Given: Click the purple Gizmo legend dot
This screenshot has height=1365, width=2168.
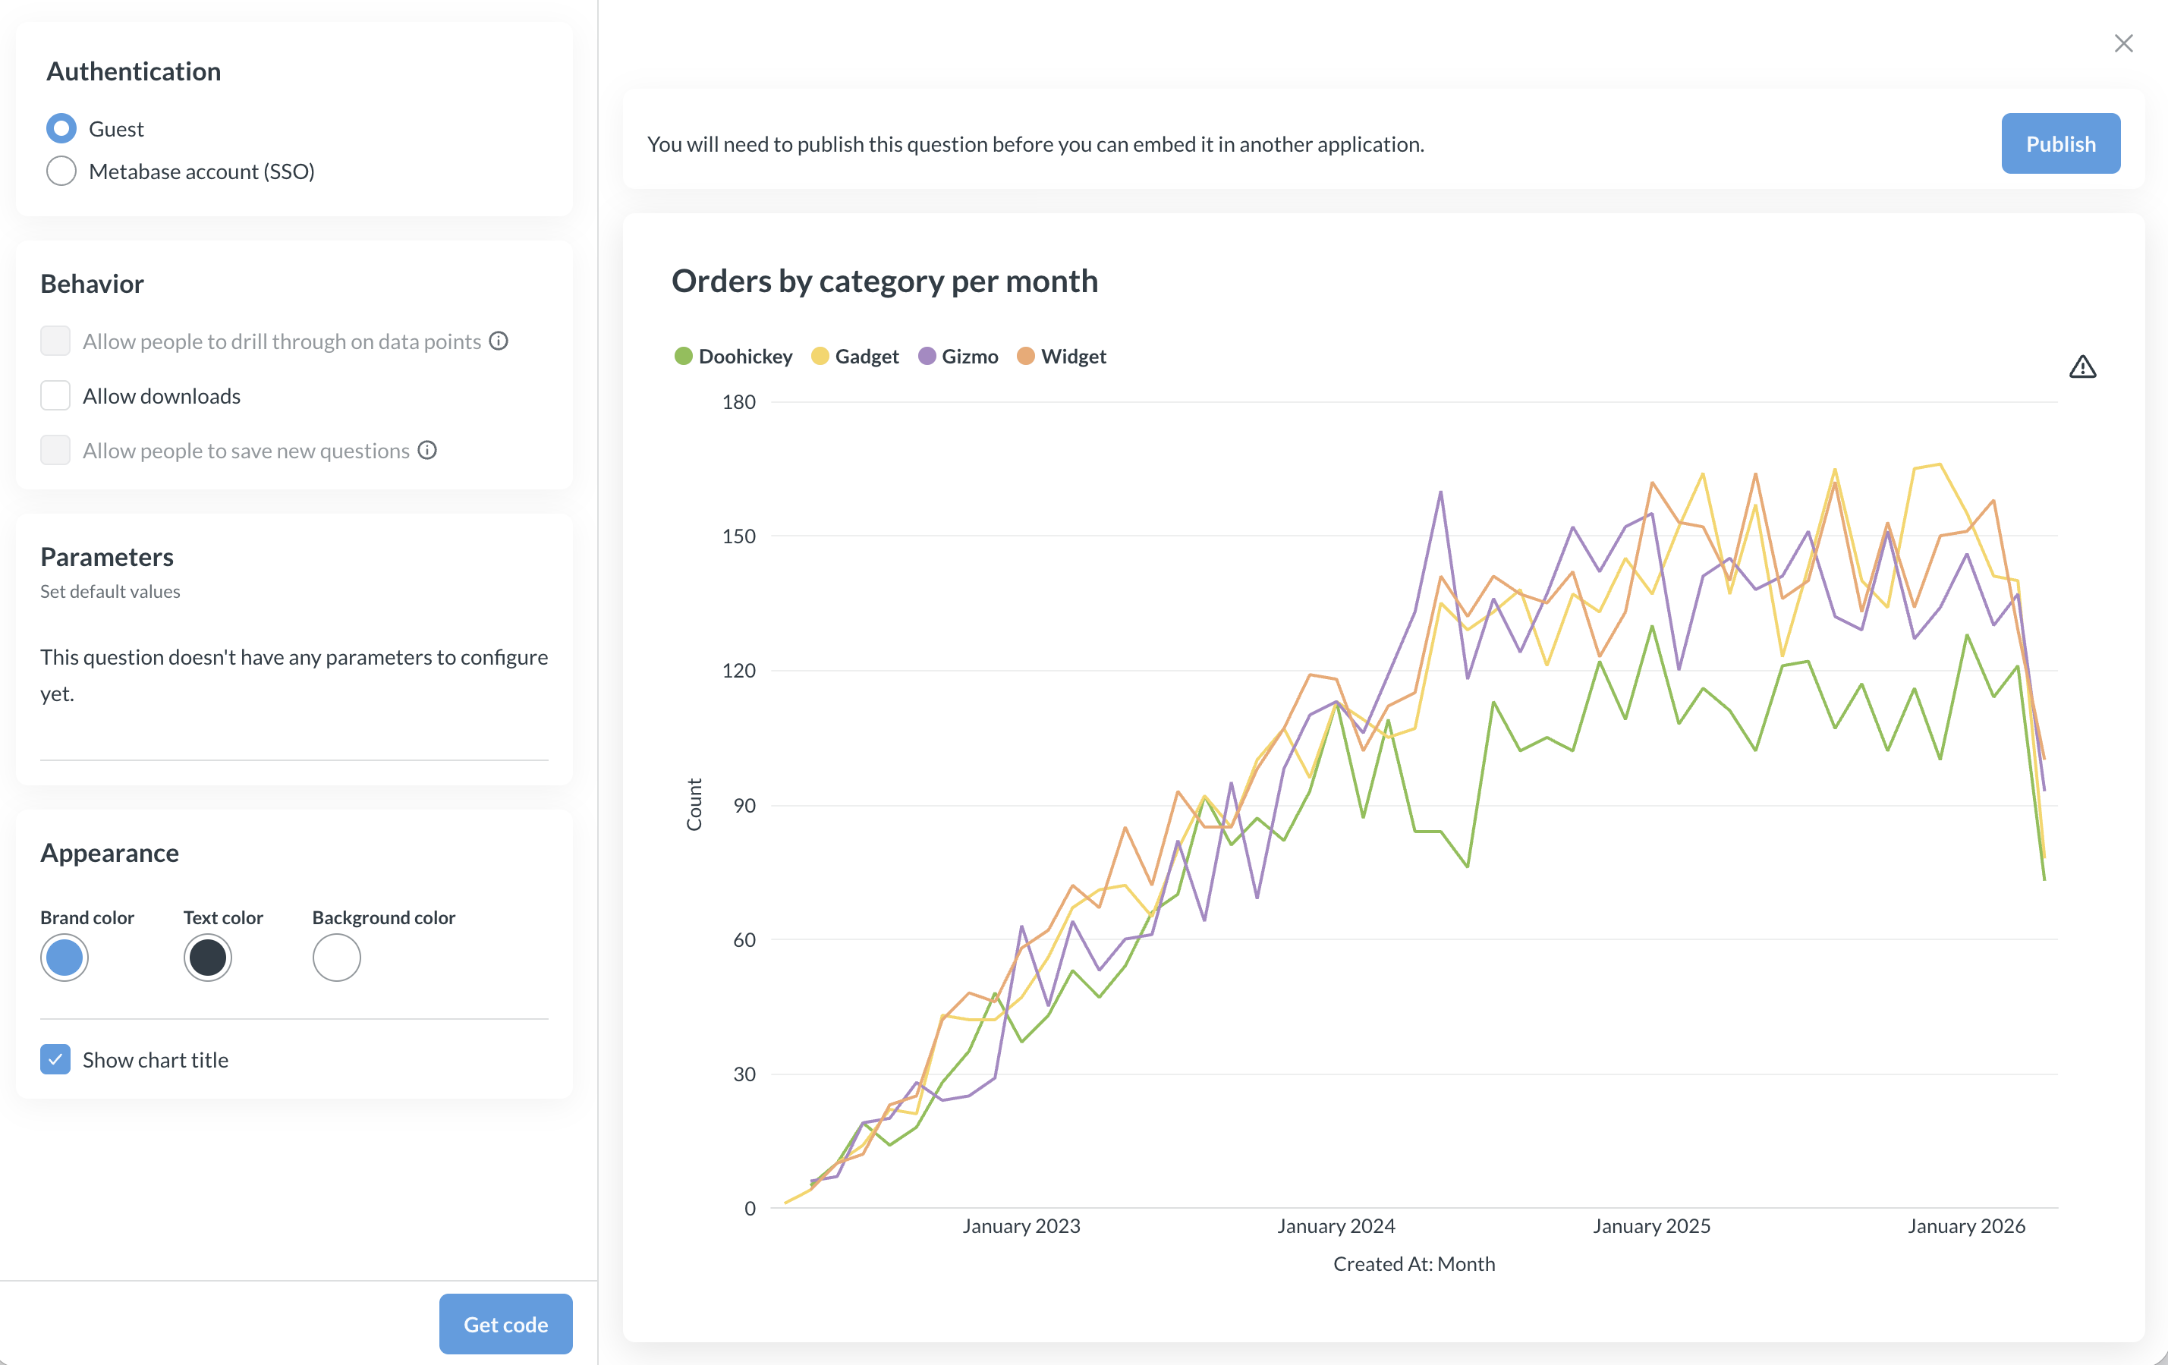Looking at the screenshot, I should (x=927, y=357).
